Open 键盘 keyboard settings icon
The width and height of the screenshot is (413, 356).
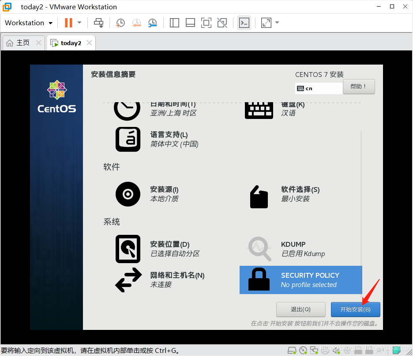pyautogui.click(x=259, y=111)
